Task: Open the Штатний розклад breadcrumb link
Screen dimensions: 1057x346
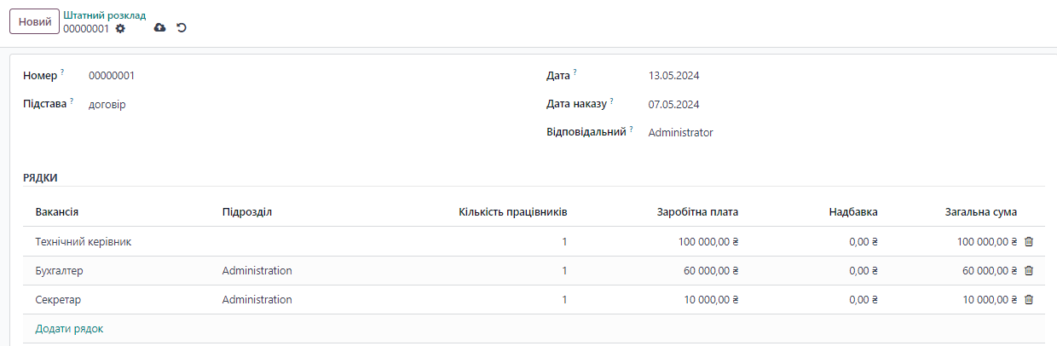Action: (105, 15)
